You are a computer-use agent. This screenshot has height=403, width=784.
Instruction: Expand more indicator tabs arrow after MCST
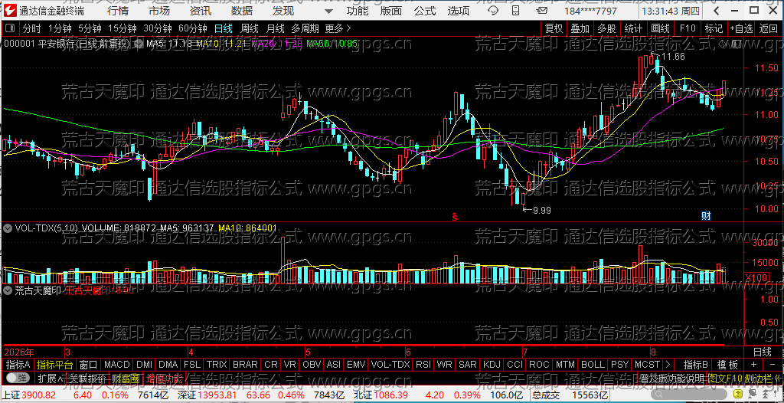point(668,365)
